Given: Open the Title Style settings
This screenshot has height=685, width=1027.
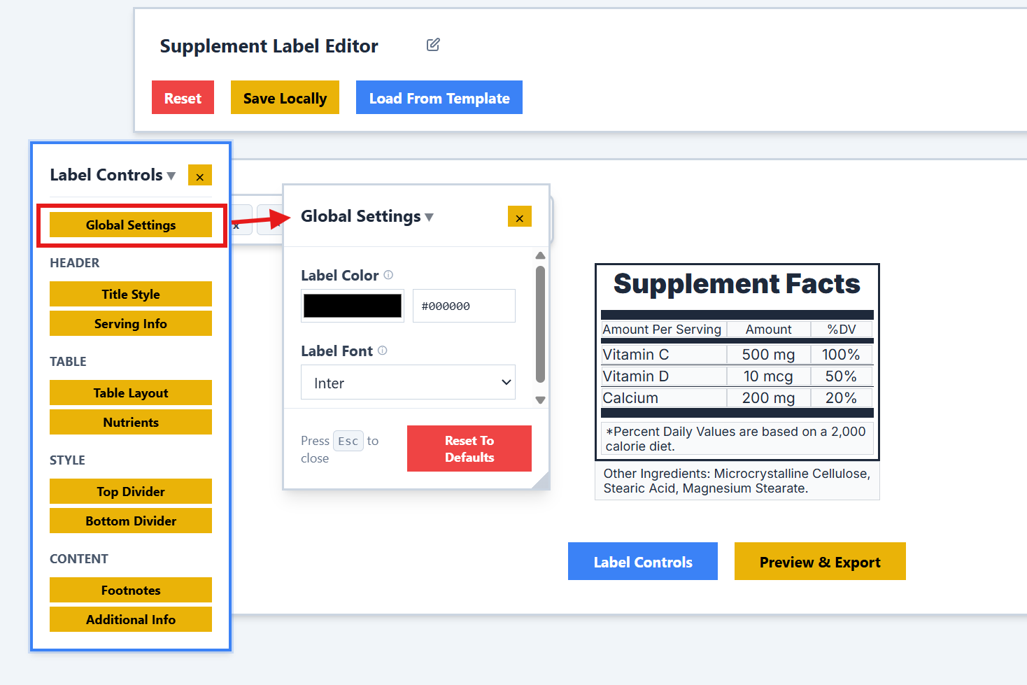Looking at the screenshot, I should click(x=131, y=294).
